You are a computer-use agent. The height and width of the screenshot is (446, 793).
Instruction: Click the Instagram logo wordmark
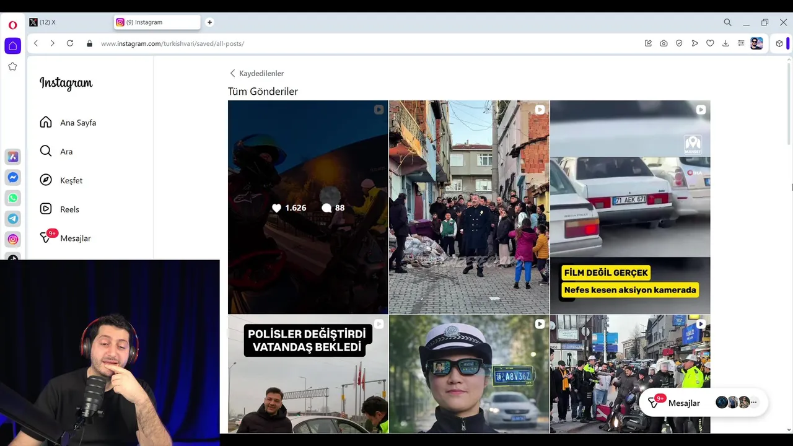[66, 83]
